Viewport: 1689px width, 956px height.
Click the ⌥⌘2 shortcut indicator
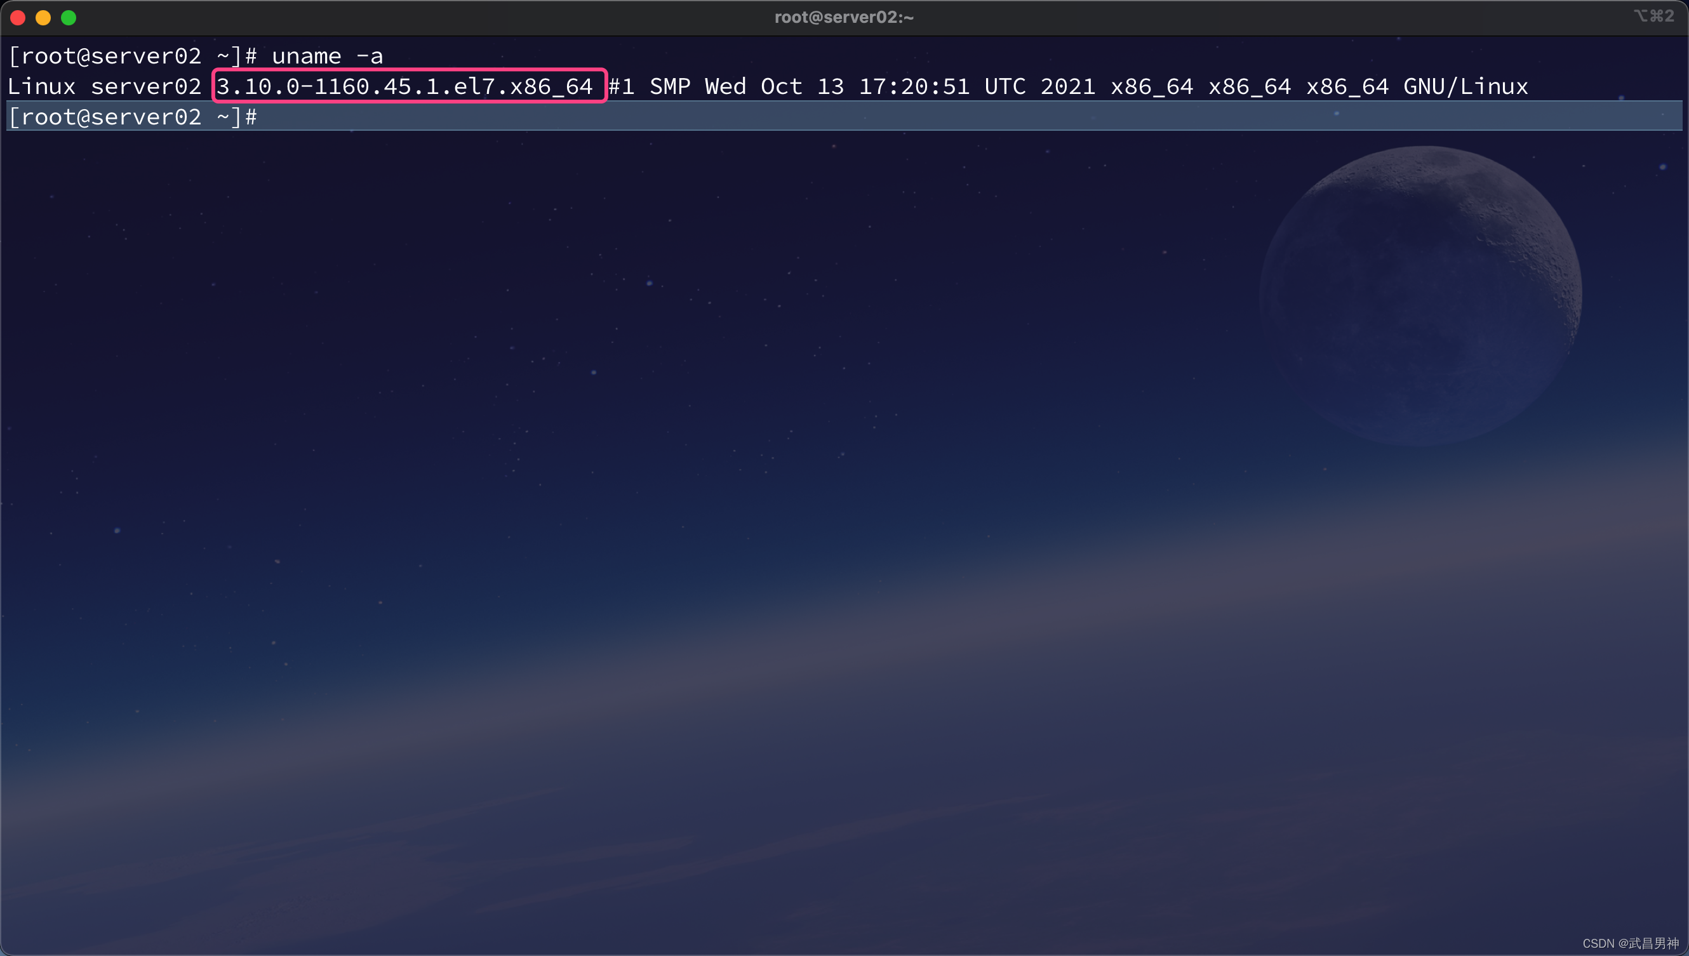click(x=1653, y=16)
